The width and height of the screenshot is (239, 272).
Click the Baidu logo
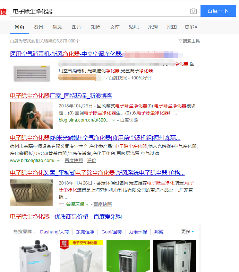[3, 12]
